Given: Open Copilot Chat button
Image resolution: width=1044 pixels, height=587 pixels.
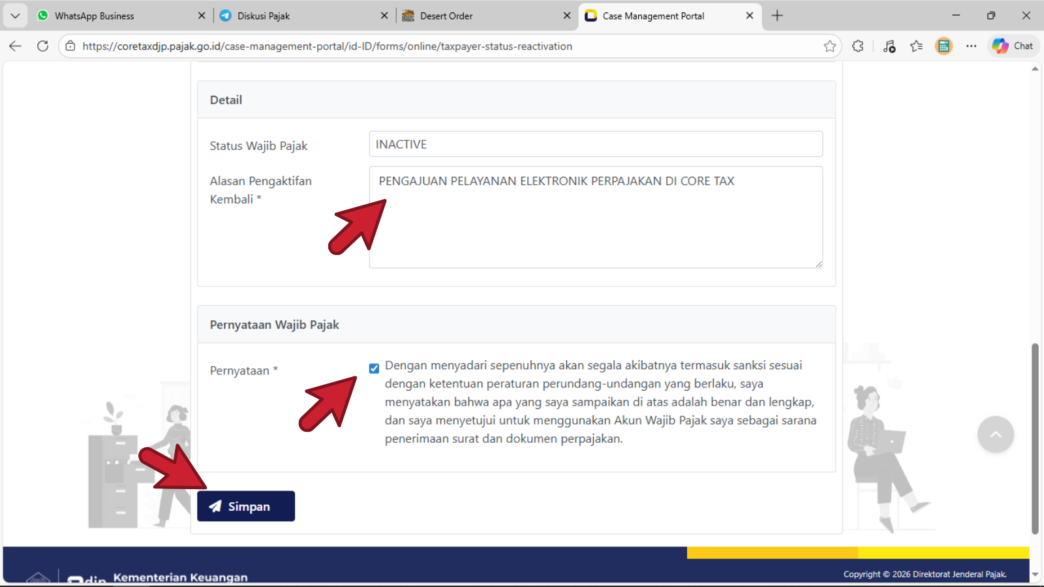Looking at the screenshot, I should [x=1013, y=46].
